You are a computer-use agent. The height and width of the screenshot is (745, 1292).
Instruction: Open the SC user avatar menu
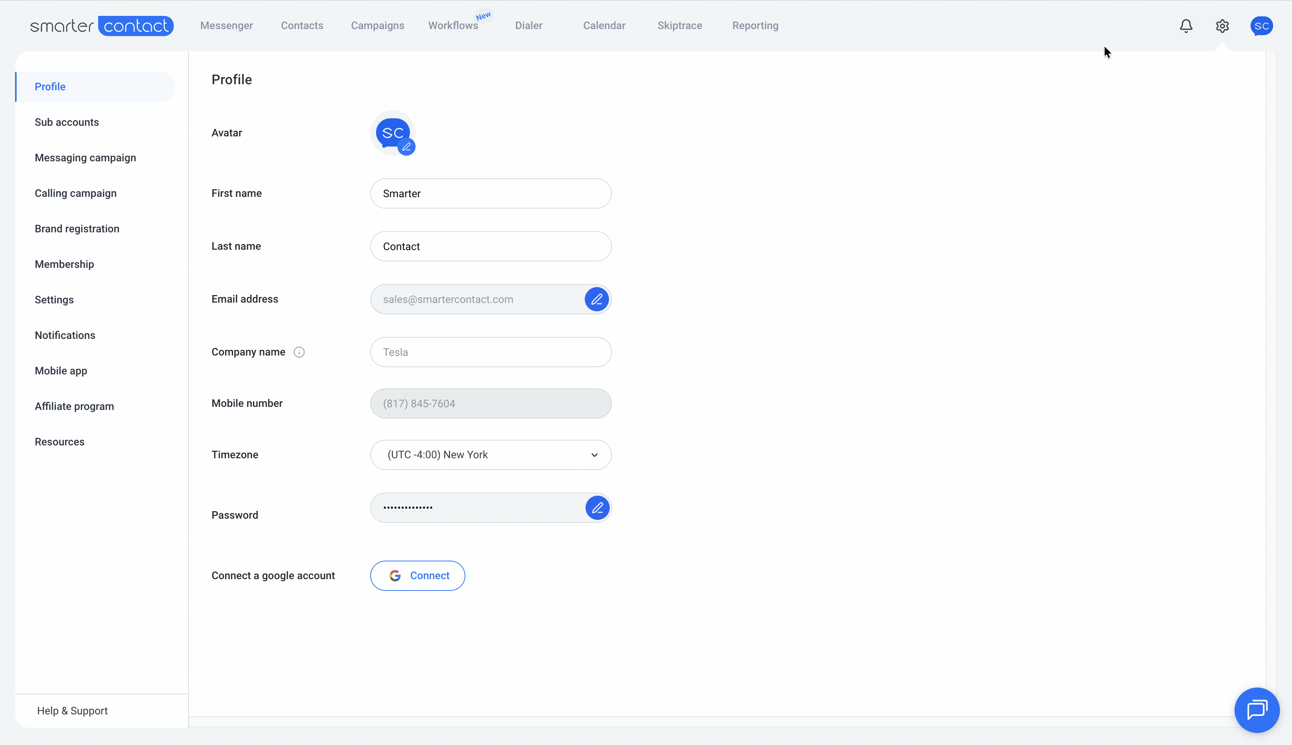(1261, 26)
